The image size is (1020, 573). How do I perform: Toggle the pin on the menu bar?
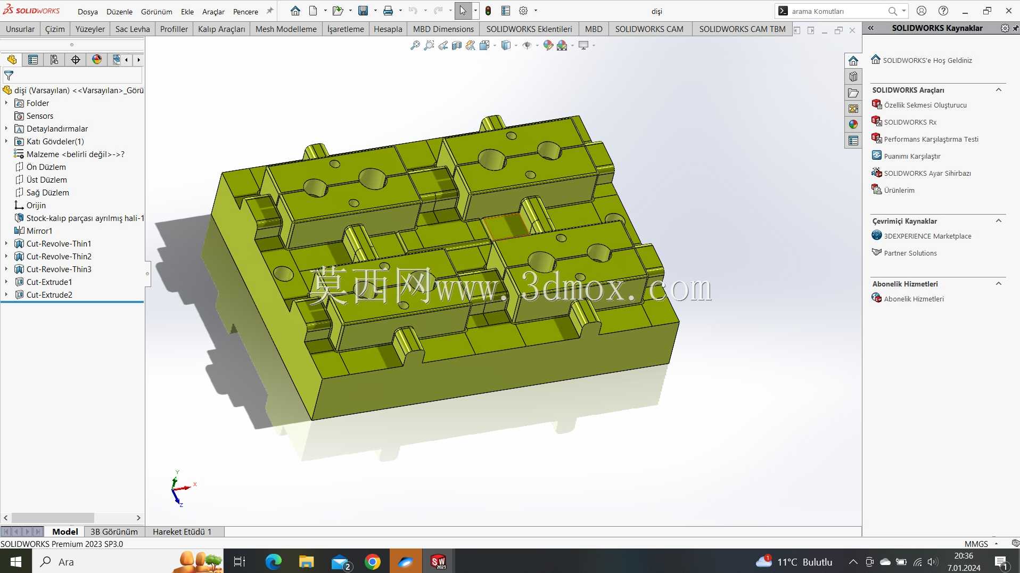pos(270,11)
